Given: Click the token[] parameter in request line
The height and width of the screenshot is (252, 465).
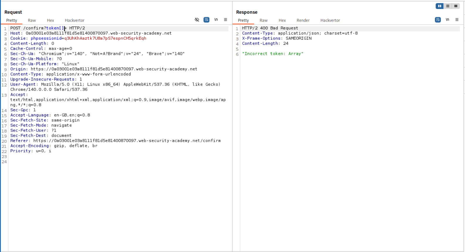Looking at the screenshot, I should click(55, 28).
